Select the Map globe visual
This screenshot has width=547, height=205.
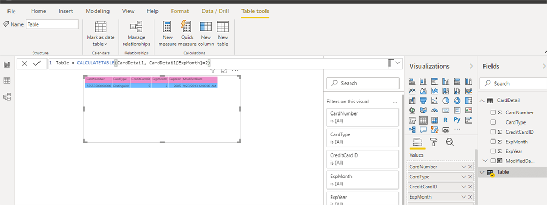(412, 111)
